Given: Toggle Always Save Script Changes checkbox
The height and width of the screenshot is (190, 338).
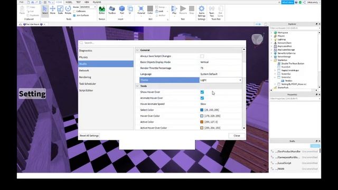Looking at the screenshot, I should coord(202,56).
